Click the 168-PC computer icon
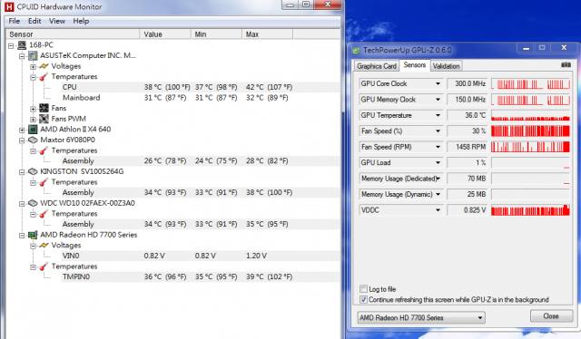Image resolution: width=581 pixels, height=339 pixels. pyautogui.click(x=22, y=45)
